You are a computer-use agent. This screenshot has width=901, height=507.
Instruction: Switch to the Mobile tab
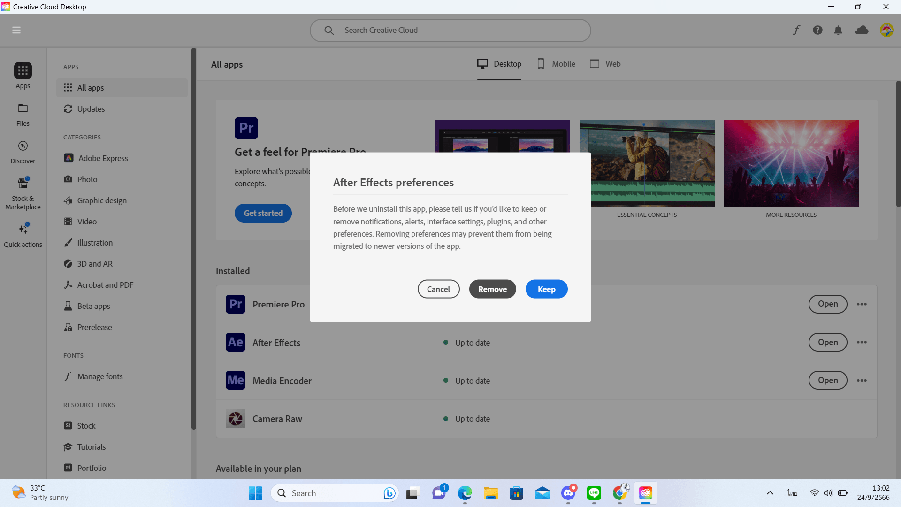click(556, 64)
